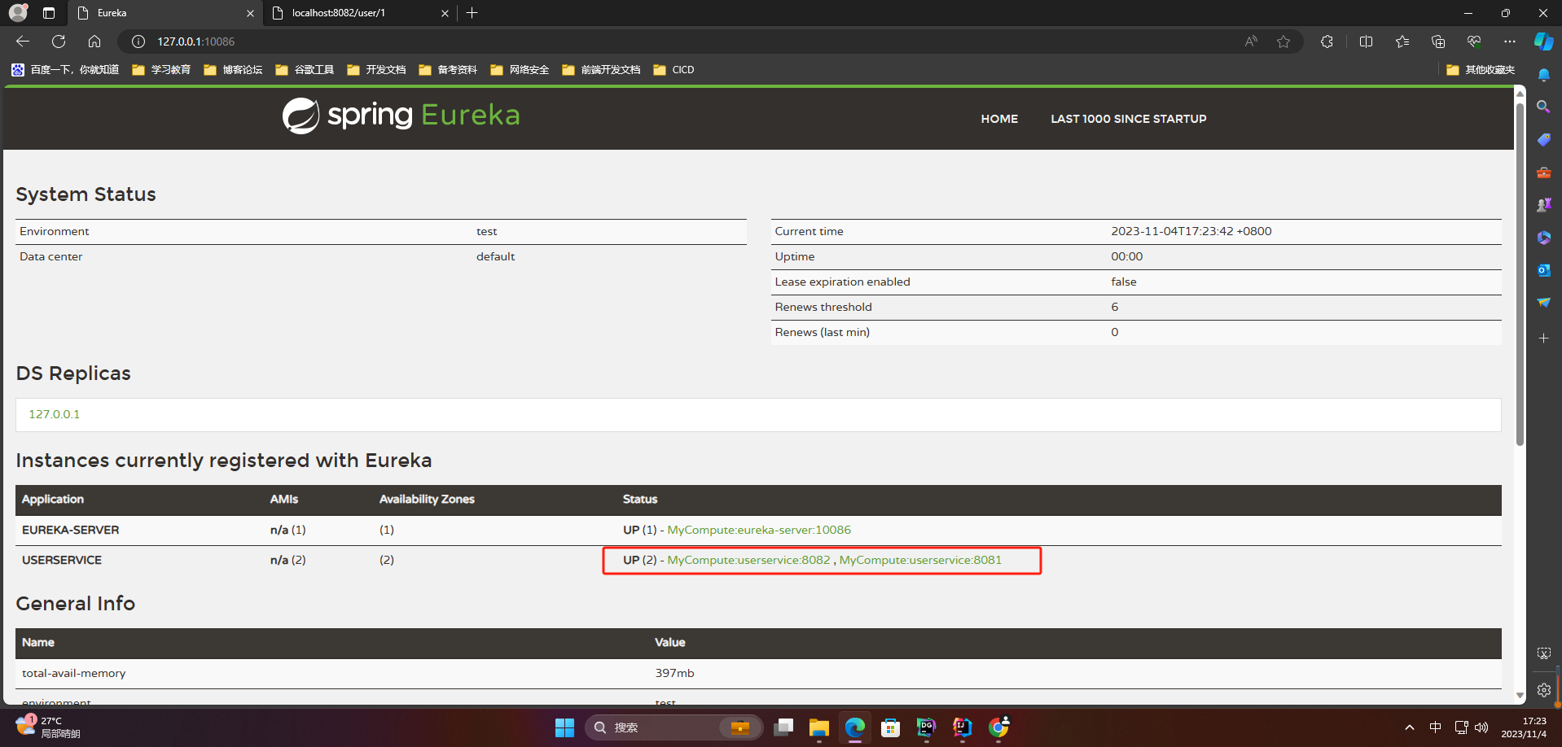The image size is (1562, 747).
Task: Click the page vertical scrollbar
Action: point(1520,273)
